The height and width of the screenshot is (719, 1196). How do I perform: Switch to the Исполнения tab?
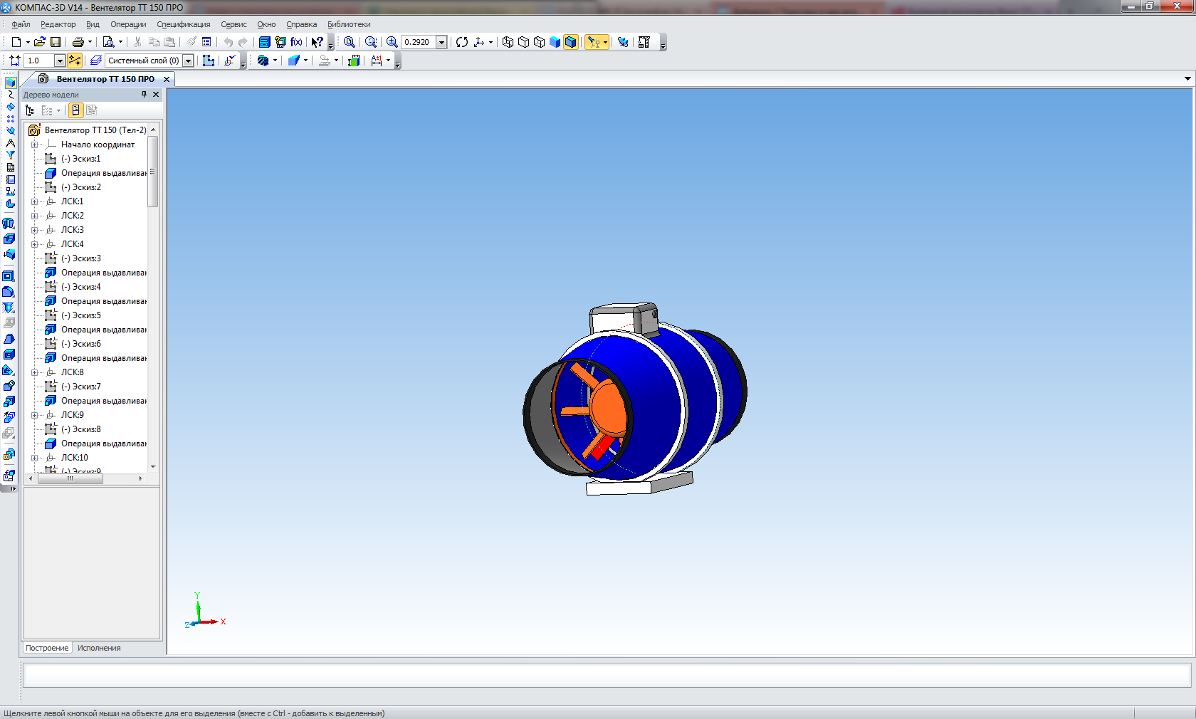pyautogui.click(x=99, y=648)
